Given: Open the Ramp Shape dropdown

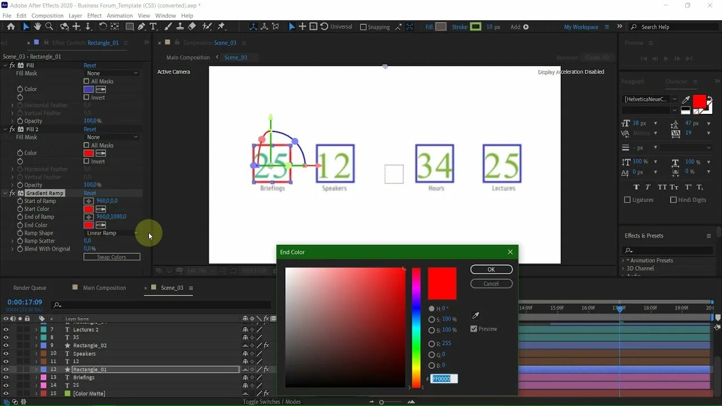Looking at the screenshot, I should 112,233.
